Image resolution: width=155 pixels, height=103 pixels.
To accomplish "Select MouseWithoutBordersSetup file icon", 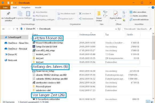I will (34, 43).
